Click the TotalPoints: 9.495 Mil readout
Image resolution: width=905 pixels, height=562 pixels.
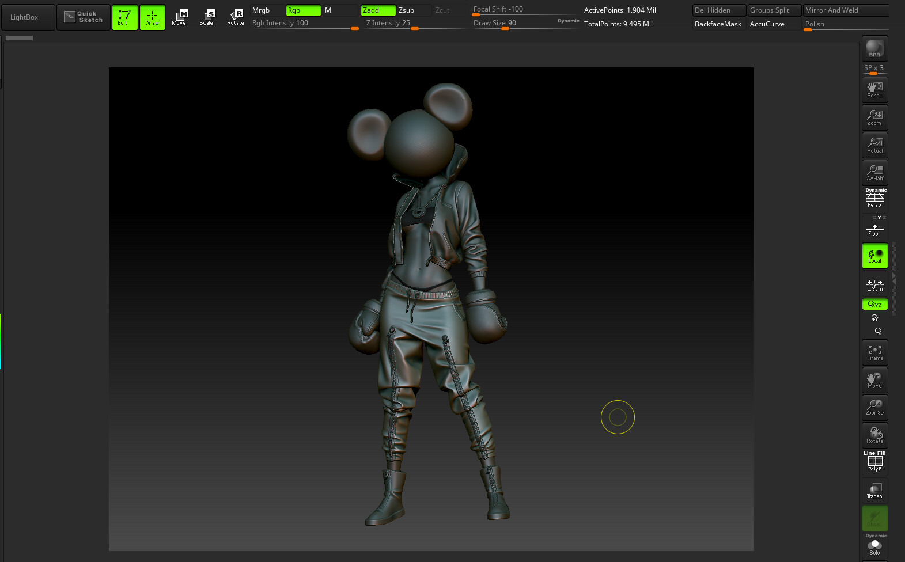[618, 24]
